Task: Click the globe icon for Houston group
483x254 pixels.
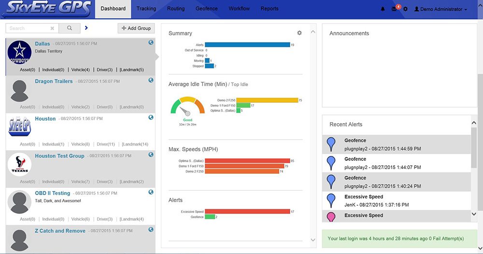Action: tap(151, 117)
